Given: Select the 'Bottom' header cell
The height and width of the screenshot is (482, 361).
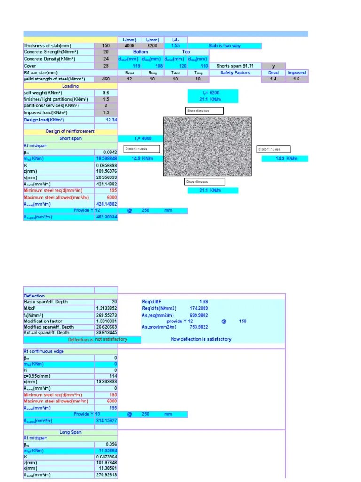Looking at the screenshot, I should tap(141, 52).
